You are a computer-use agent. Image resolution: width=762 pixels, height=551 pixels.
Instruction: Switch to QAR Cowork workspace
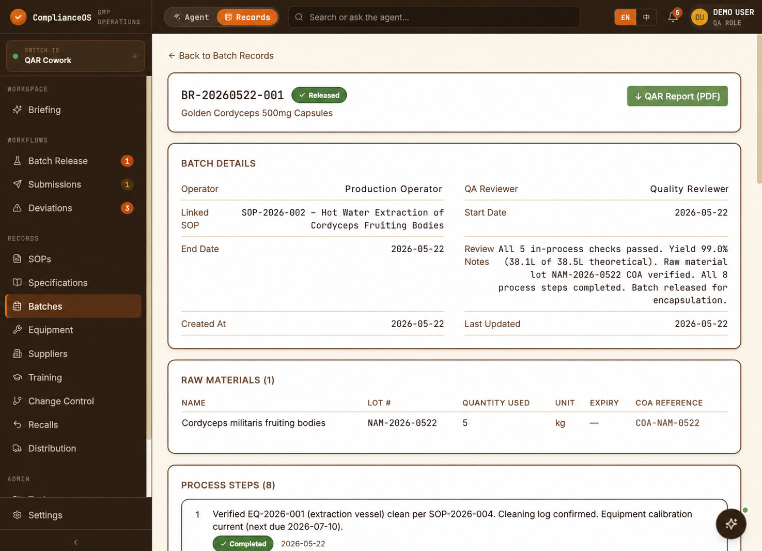point(75,56)
